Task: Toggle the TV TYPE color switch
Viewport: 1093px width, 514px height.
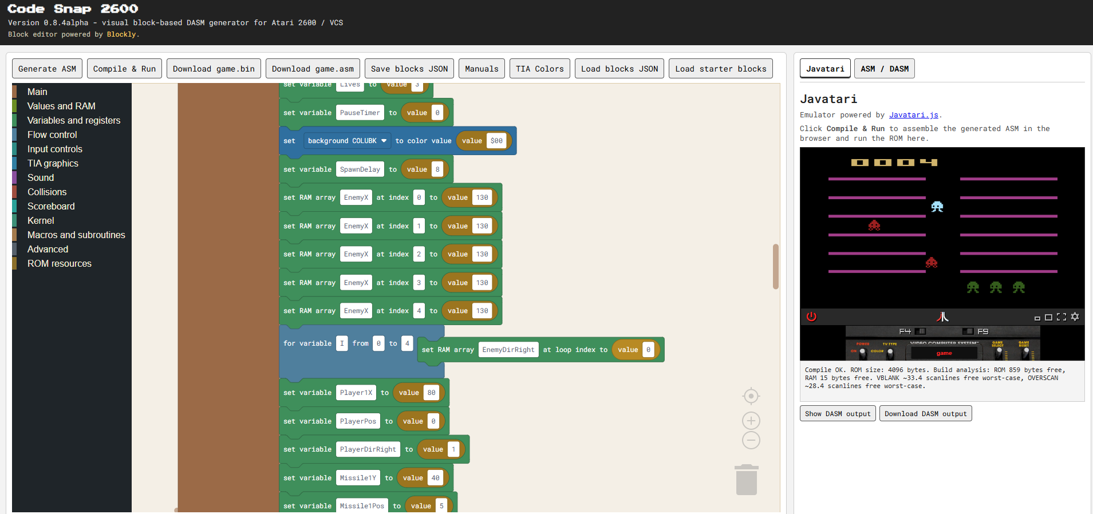Action: pyautogui.click(x=890, y=352)
